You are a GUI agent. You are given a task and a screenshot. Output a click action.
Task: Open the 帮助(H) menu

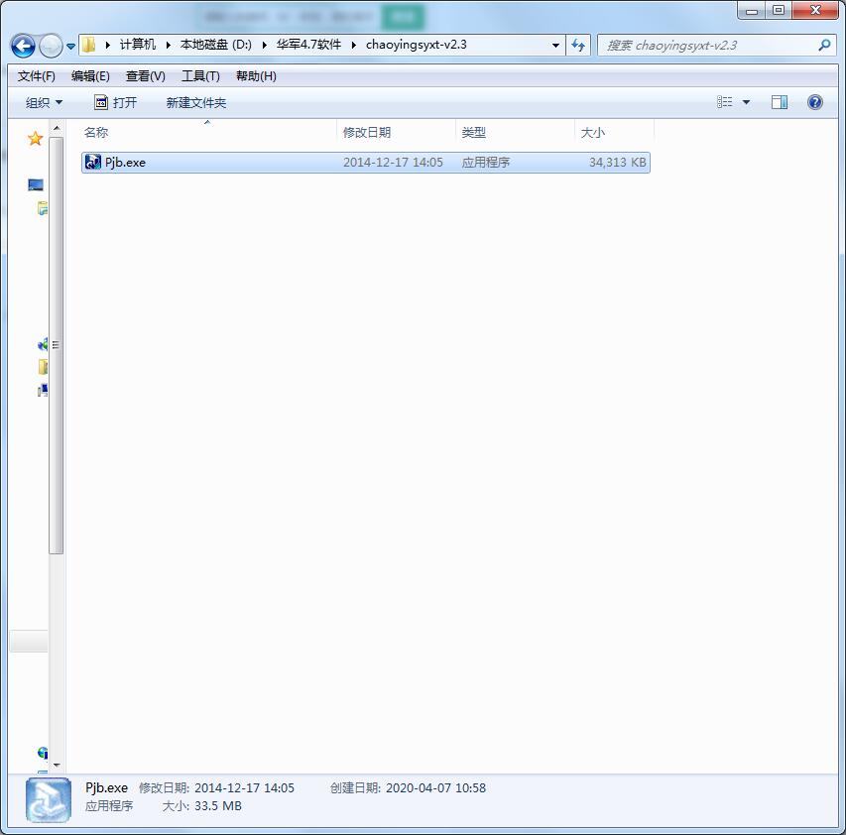click(x=256, y=76)
